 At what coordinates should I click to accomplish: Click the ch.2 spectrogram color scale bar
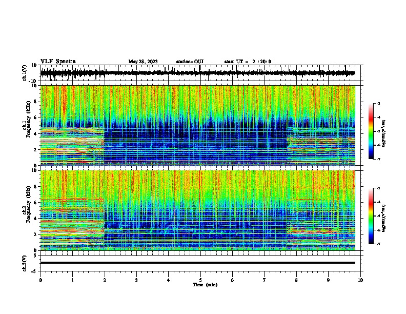371,216
